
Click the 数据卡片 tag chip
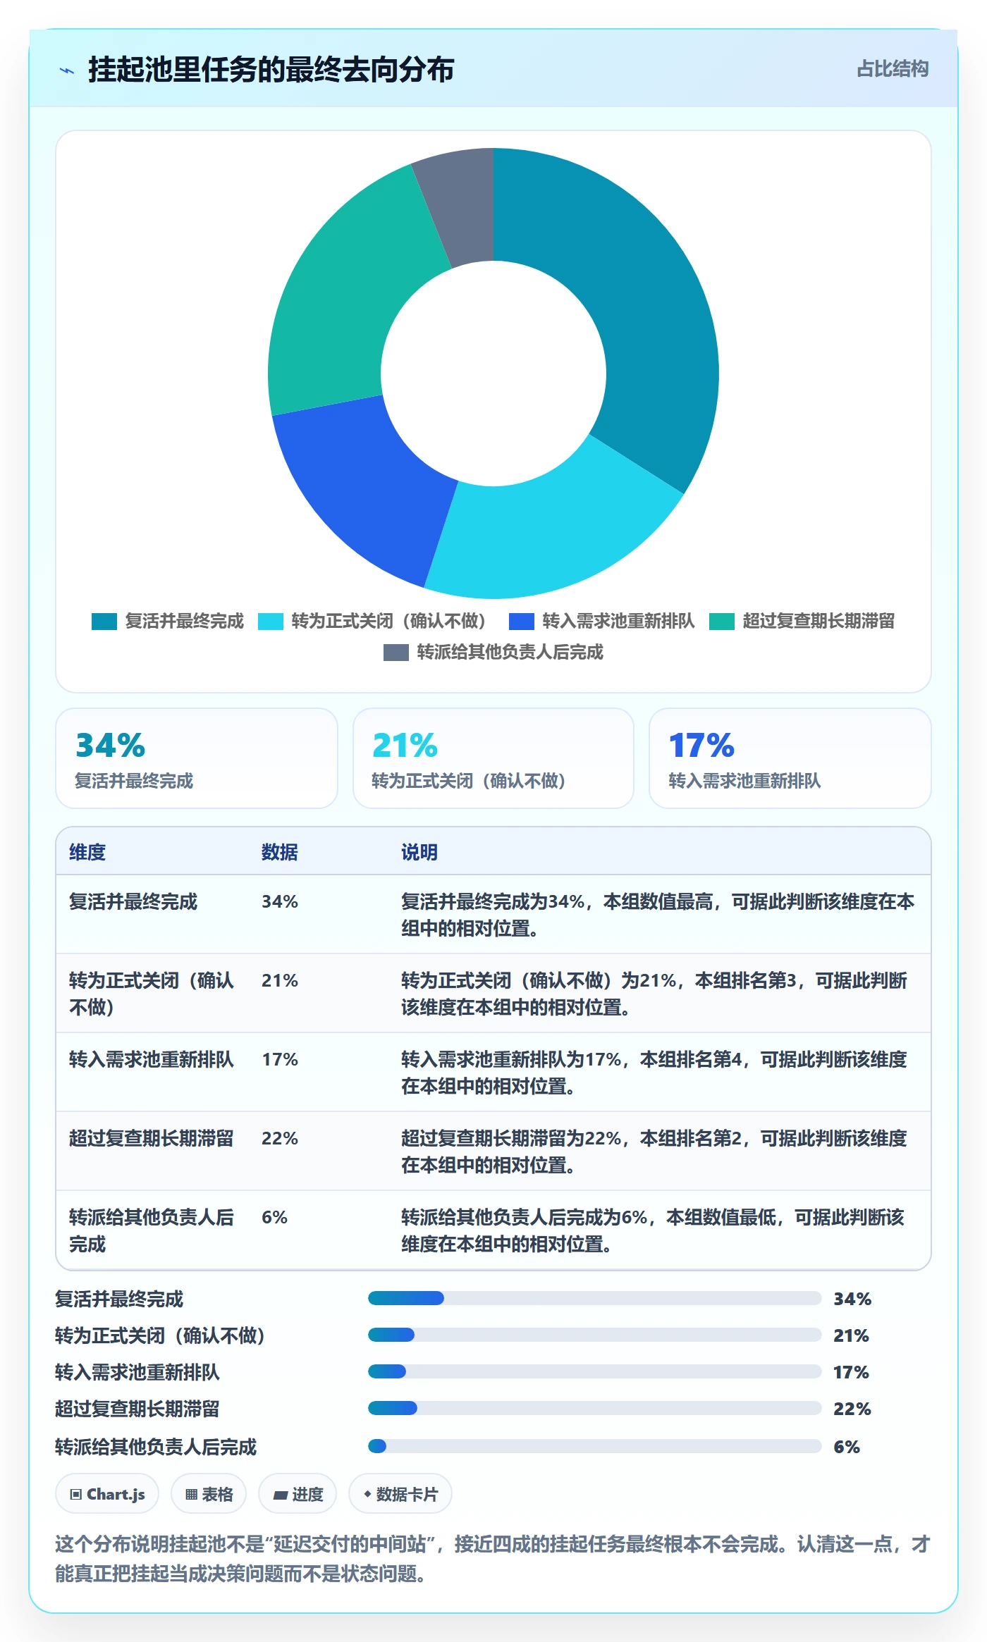[400, 1494]
